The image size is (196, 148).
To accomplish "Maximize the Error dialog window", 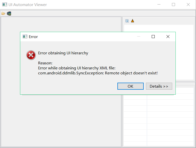I will tap(153, 37).
